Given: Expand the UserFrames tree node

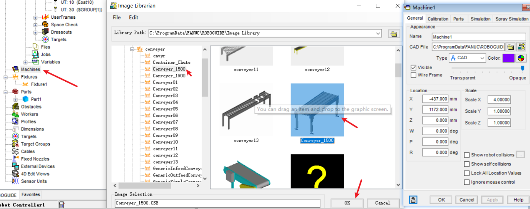Looking at the screenshot, I should click(x=36, y=18).
